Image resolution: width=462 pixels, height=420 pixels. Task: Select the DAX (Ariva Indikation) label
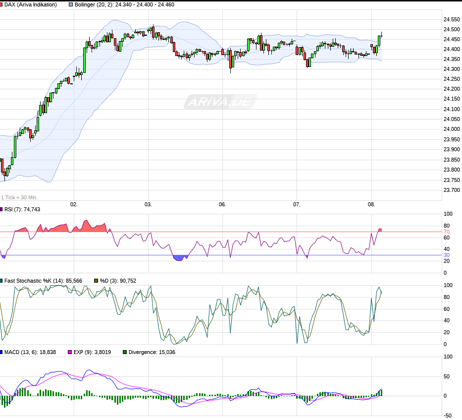(x=31, y=4)
